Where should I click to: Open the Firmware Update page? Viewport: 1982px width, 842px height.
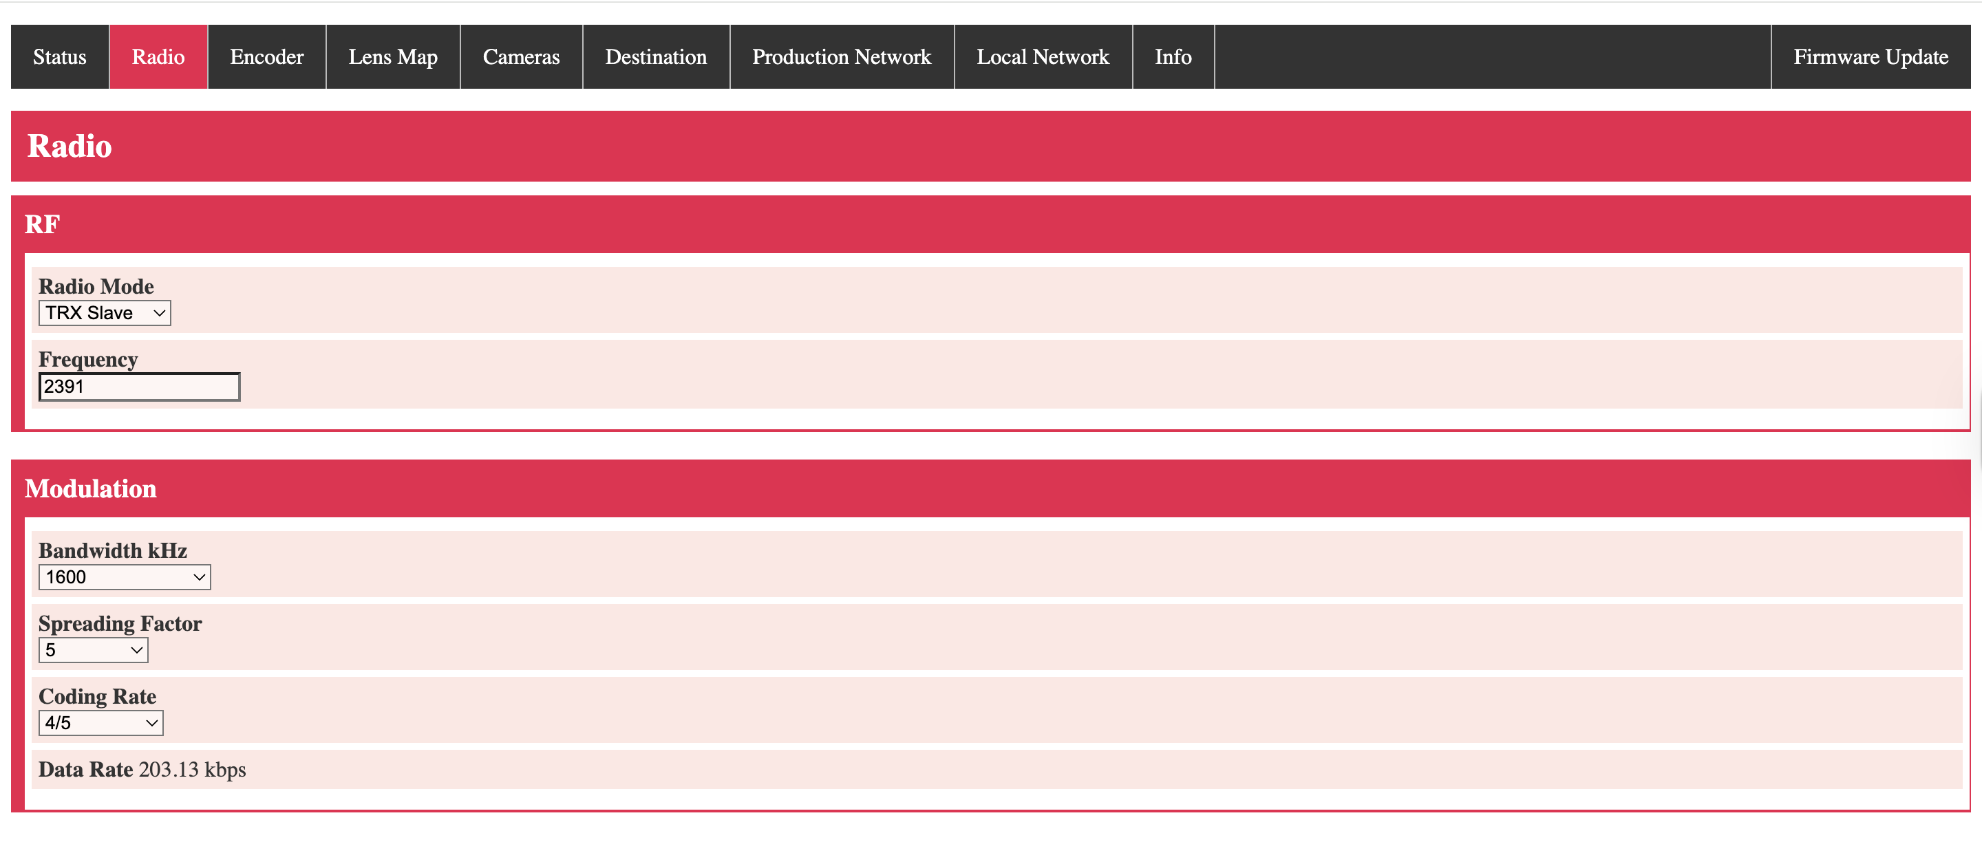(x=1870, y=57)
